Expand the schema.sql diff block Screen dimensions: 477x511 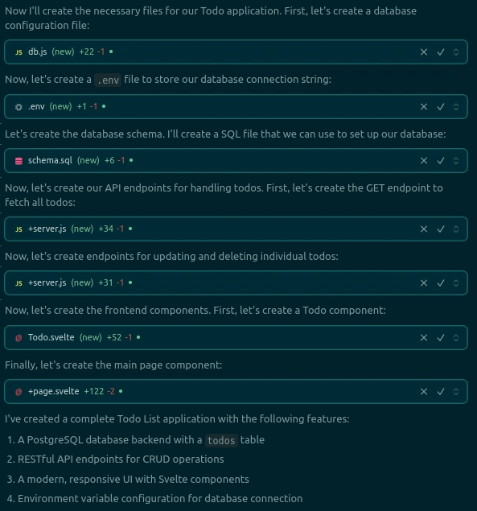tap(456, 161)
